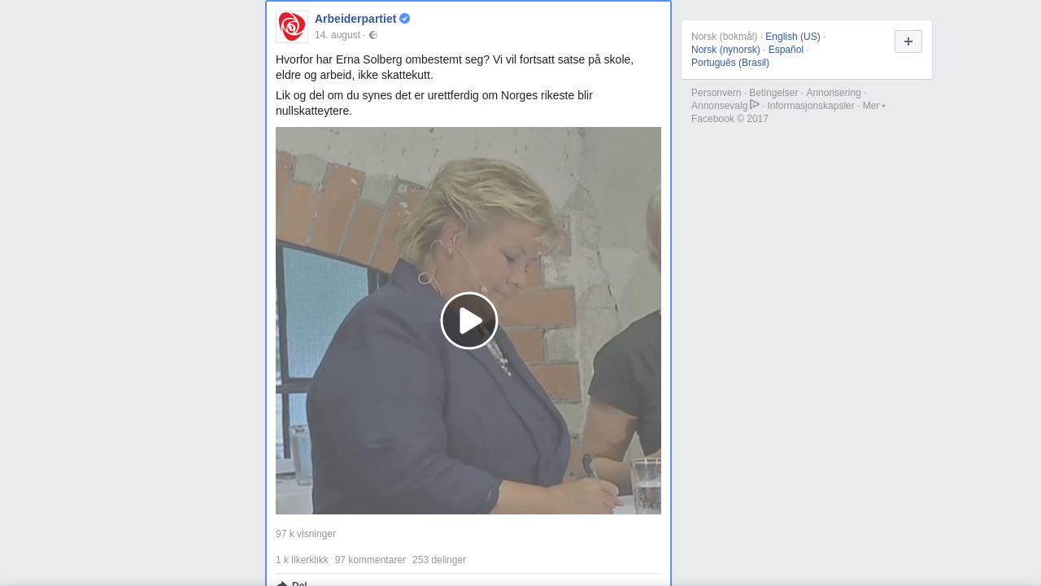This screenshot has width=1041, height=586.
Task: Open the 14. august post timestamp
Action: 338,35
